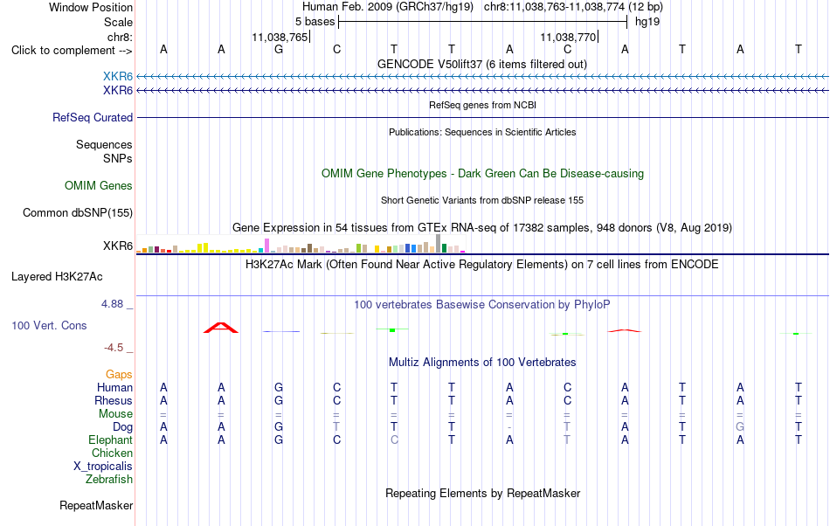
Task: Click the -4.5 PhyloP lower scale value
Action: 114,348
